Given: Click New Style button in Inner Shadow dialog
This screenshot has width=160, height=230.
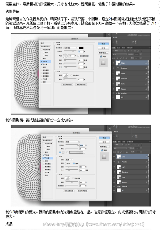Looking at the screenshot, I should coord(103,53).
